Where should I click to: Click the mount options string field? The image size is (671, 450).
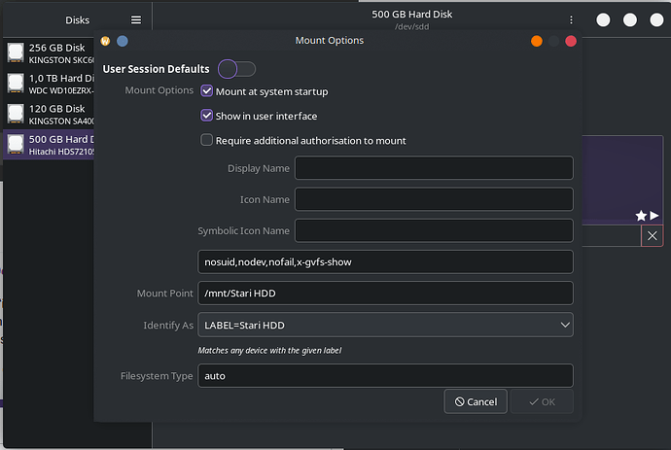(385, 261)
